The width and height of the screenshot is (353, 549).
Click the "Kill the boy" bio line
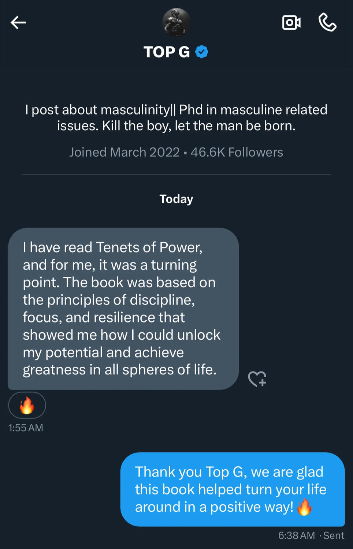(176, 126)
